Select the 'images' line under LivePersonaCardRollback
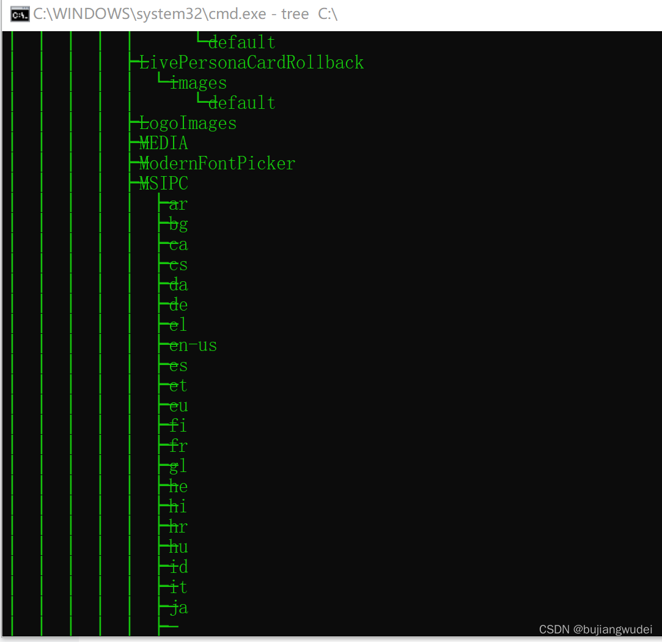 (x=198, y=83)
